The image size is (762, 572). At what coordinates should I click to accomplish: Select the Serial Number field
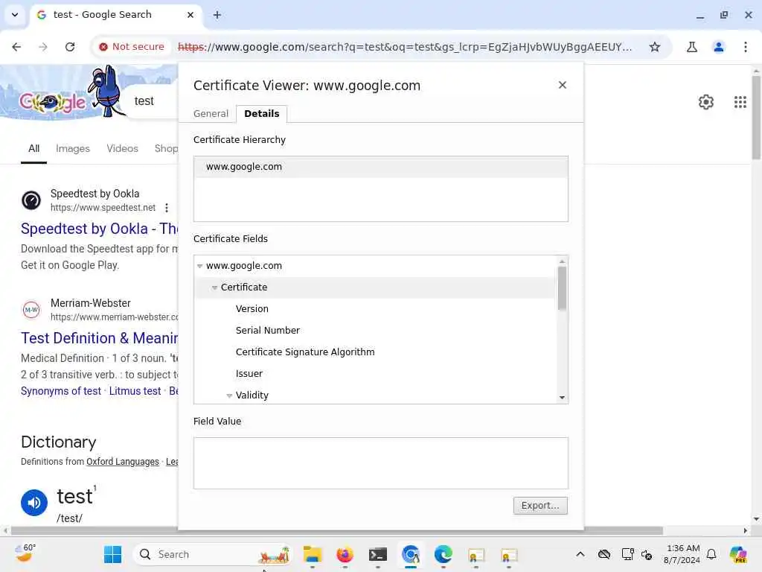click(x=267, y=330)
